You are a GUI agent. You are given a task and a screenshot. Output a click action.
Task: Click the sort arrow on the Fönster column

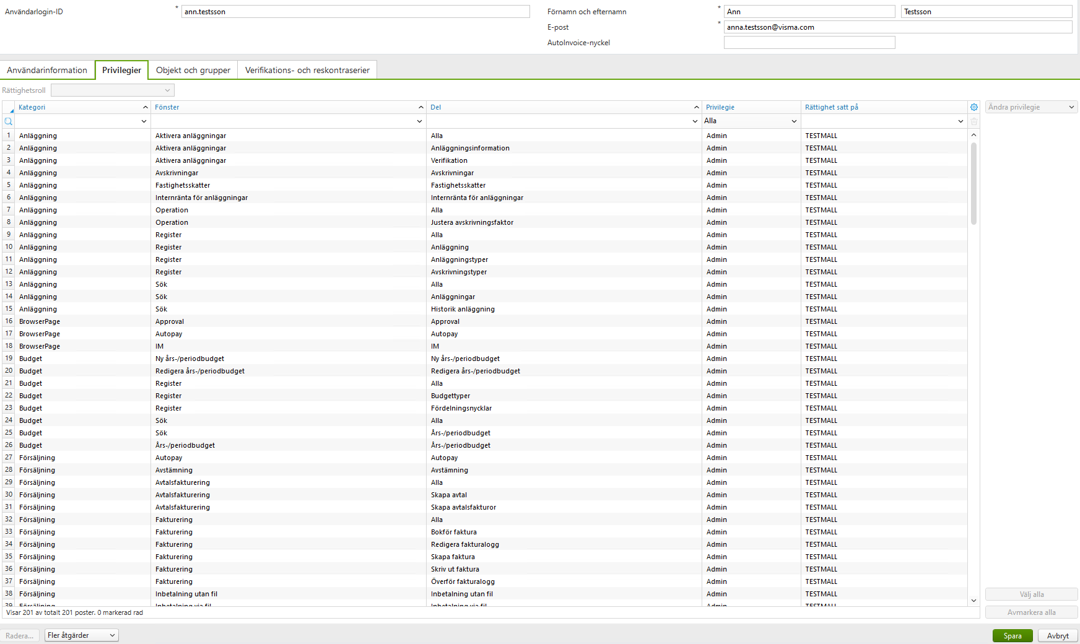pyautogui.click(x=420, y=107)
